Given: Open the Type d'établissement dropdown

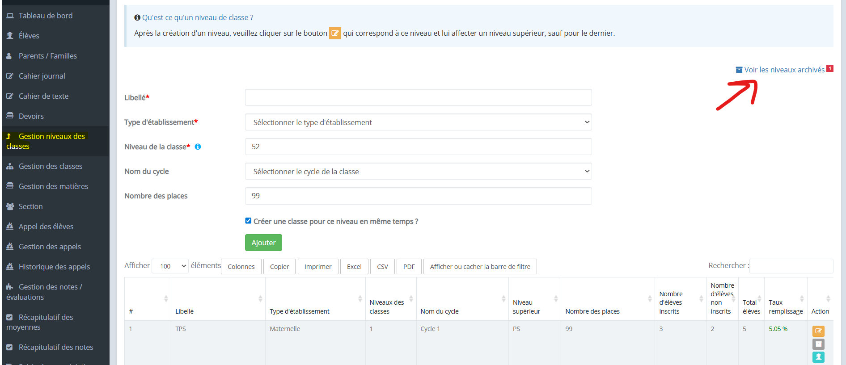Looking at the screenshot, I should point(418,122).
